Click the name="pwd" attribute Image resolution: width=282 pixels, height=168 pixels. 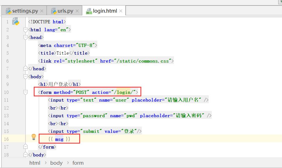pos(123,116)
